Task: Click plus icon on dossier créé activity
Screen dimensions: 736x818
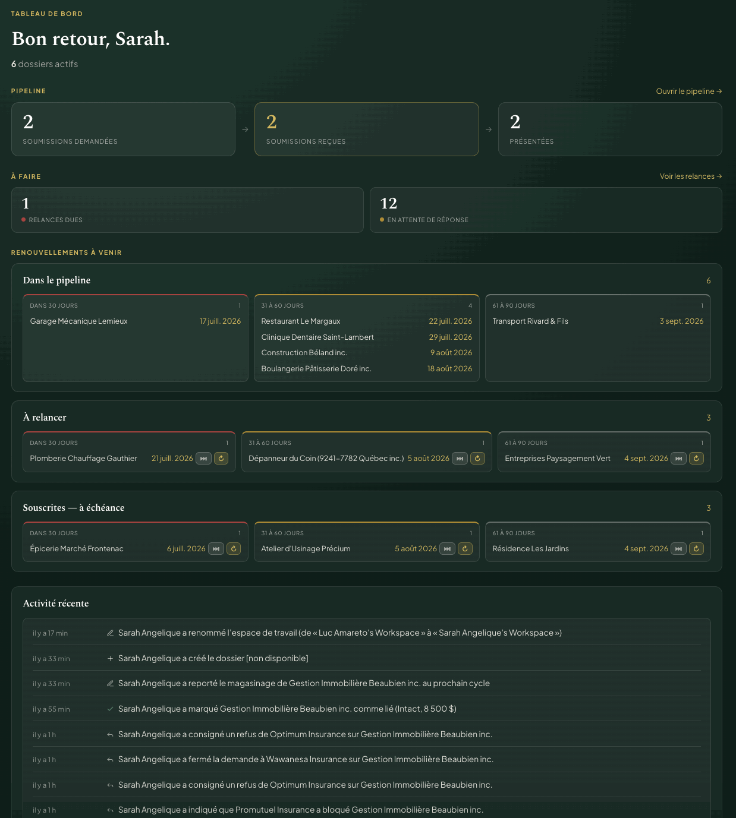Action: [110, 659]
